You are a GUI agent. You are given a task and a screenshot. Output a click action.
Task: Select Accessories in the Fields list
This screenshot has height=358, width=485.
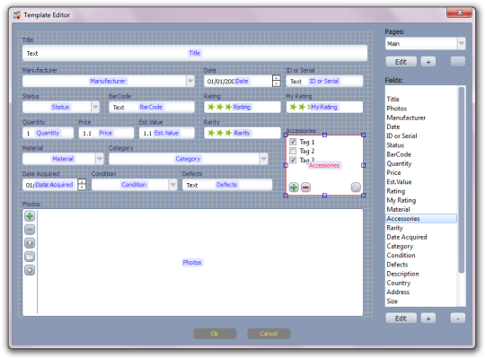tap(421, 218)
